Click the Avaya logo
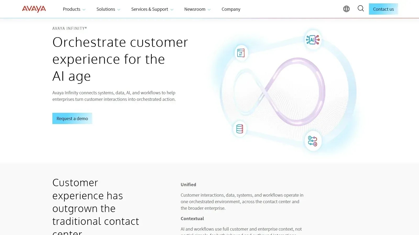This screenshot has height=235, width=419. click(x=34, y=9)
